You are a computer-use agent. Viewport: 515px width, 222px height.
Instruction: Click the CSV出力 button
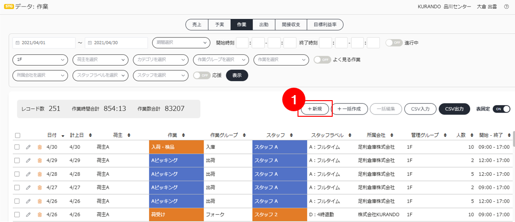pos(454,109)
